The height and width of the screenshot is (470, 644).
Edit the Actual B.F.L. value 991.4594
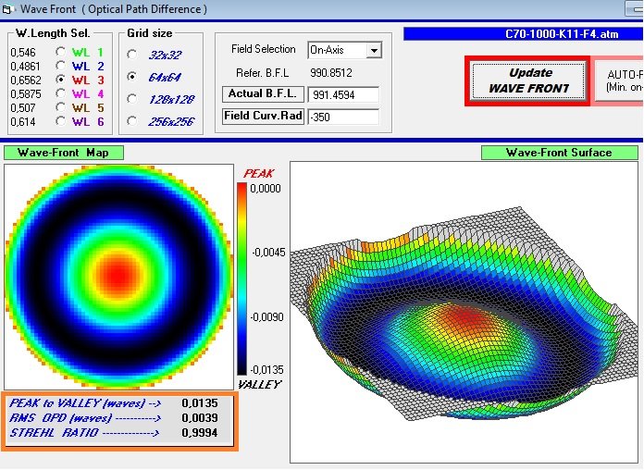pyautogui.click(x=343, y=95)
